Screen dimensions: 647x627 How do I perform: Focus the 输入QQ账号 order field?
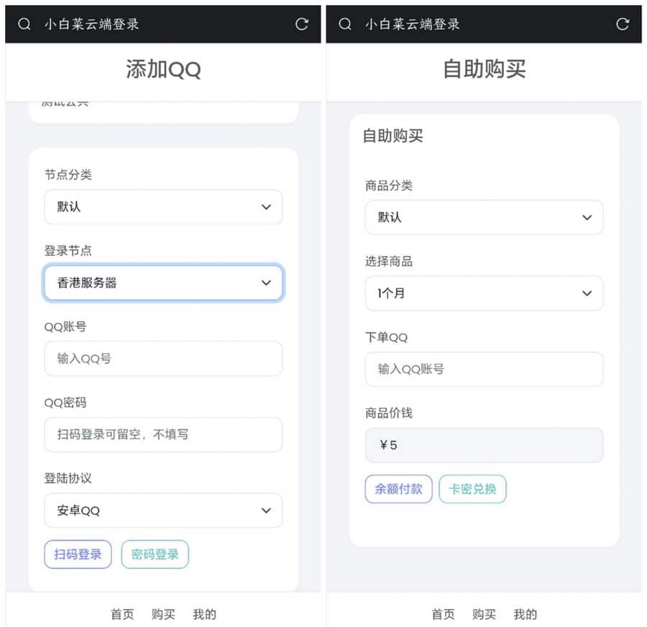click(484, 370)
